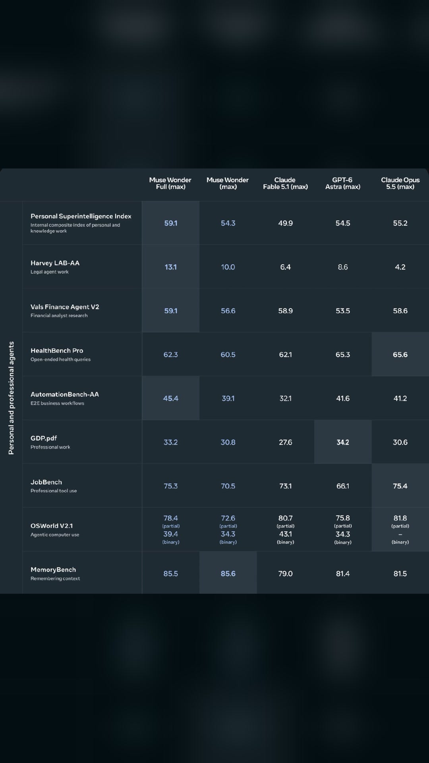Viewport: 429px width, 763px height.
Task: Select the MemoryBench row label
Action: pos(53,569)
